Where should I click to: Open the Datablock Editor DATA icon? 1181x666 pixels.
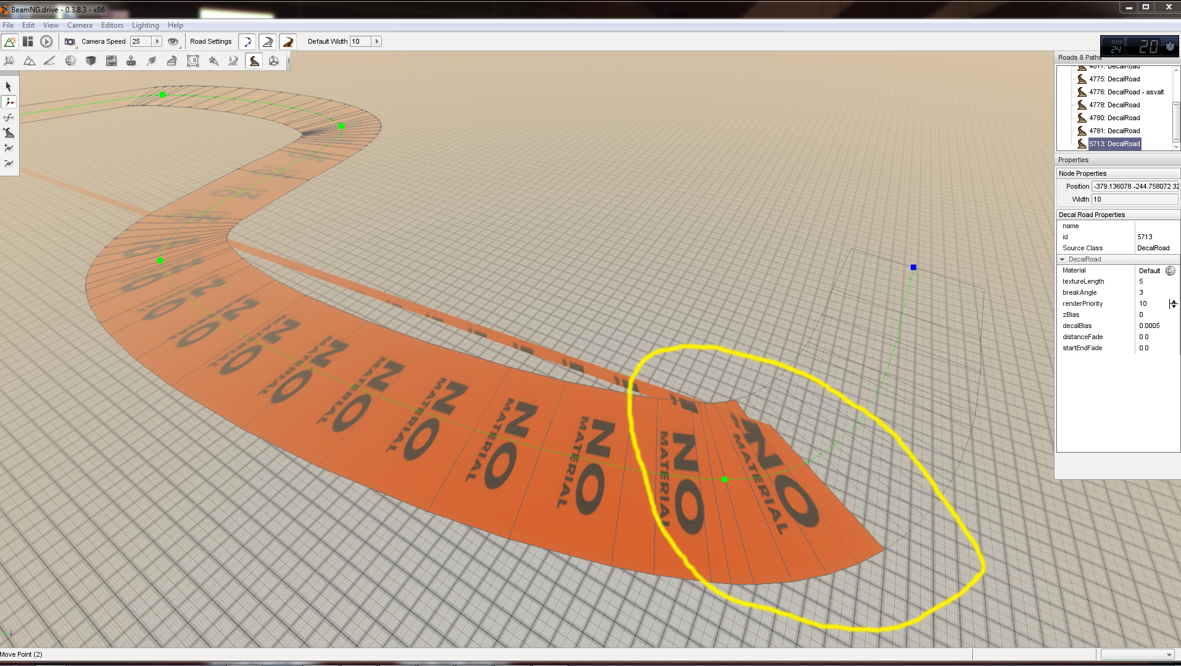click(111, 60)
